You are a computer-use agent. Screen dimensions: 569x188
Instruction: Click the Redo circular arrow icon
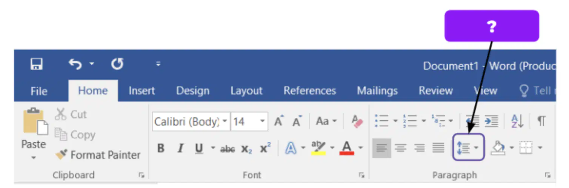point(117,65)
